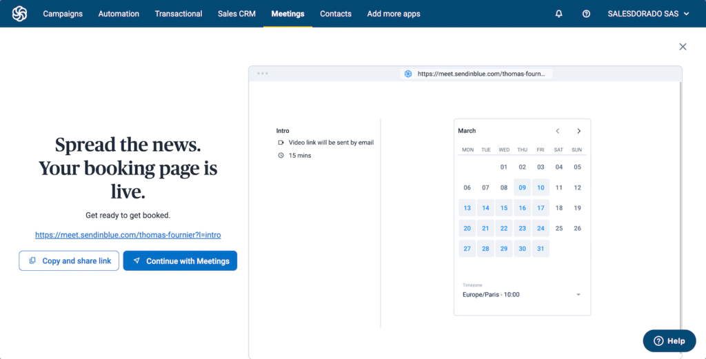The width and height of the screenshot is (706, 359).
Task: Open the meet.sendinblue.com booking link
Action: coord(128,235)
